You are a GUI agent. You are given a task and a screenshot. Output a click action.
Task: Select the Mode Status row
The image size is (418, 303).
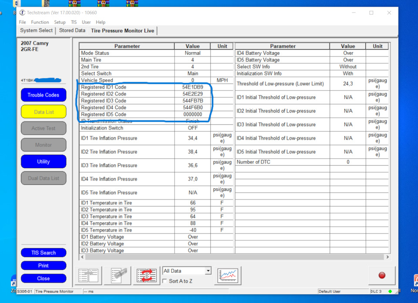156,53
